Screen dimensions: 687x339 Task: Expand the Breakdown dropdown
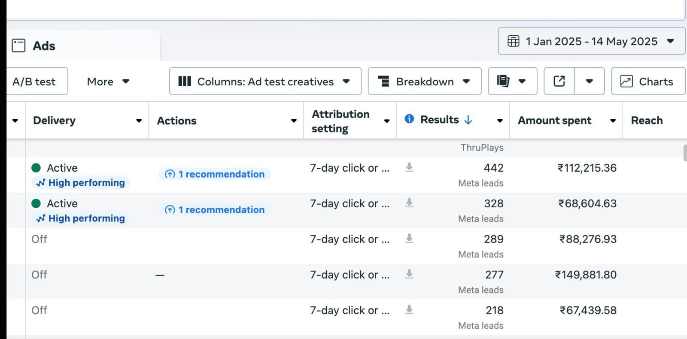(424, 81)
